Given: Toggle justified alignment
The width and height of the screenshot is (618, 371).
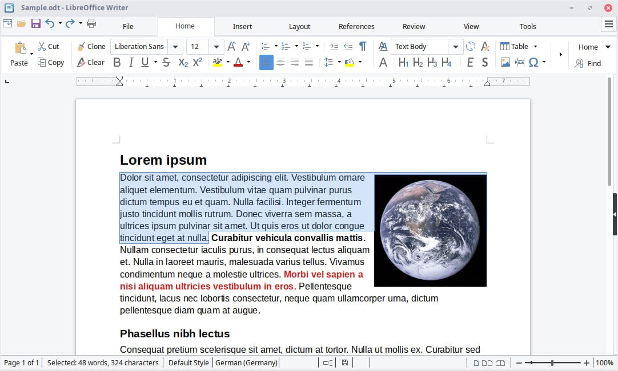Looking at the screenshot, I should (310, 62).
